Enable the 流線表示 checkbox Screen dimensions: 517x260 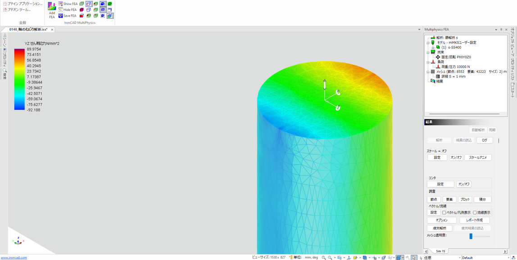(x=475, y=213)
